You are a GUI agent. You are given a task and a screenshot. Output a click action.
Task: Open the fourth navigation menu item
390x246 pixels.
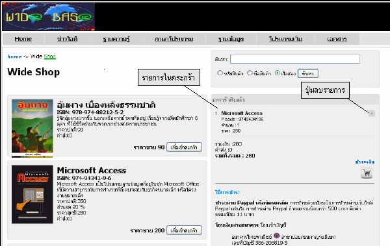pyautogui.click(x=174, y=39)
